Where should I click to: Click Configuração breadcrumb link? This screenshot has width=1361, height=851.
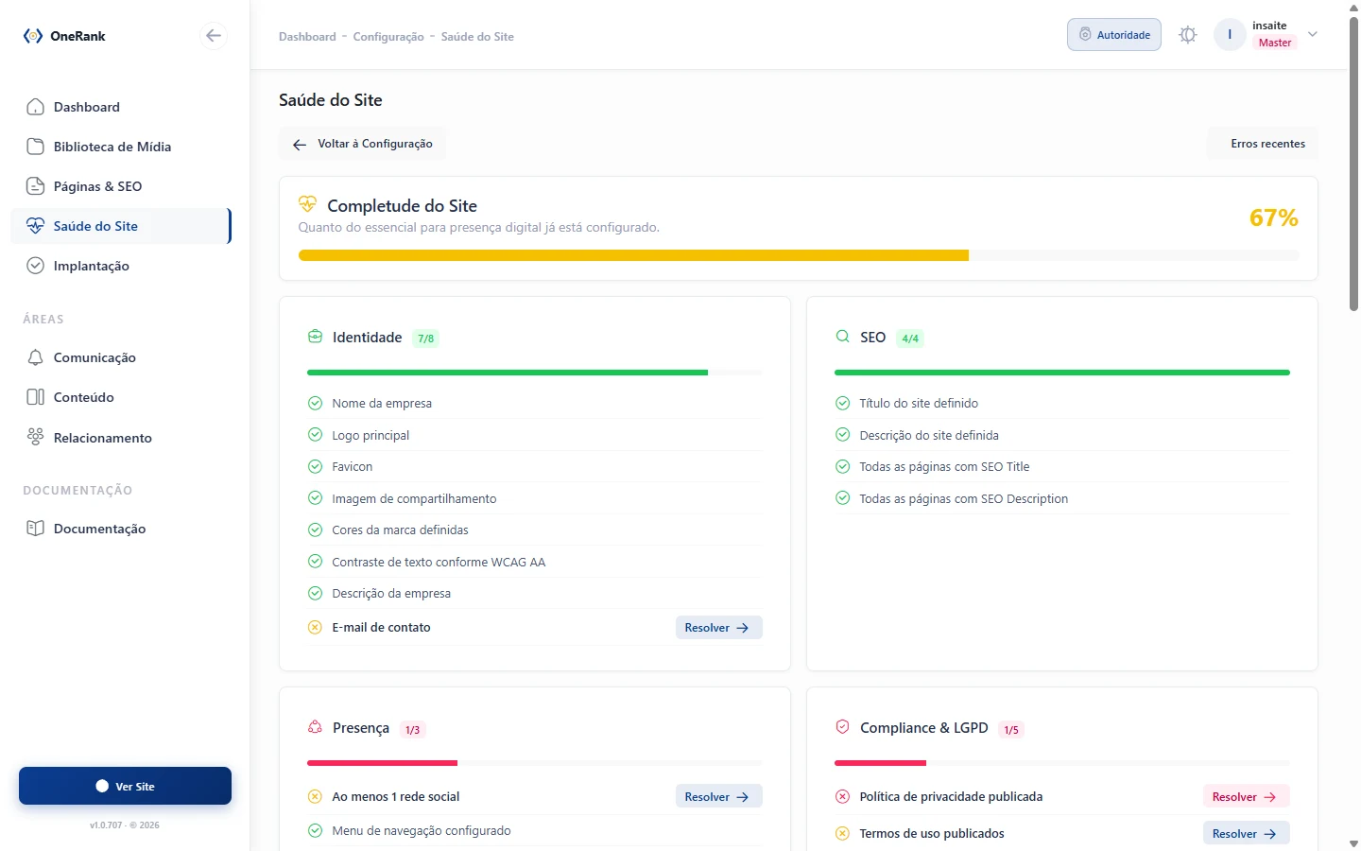(388, 37)
